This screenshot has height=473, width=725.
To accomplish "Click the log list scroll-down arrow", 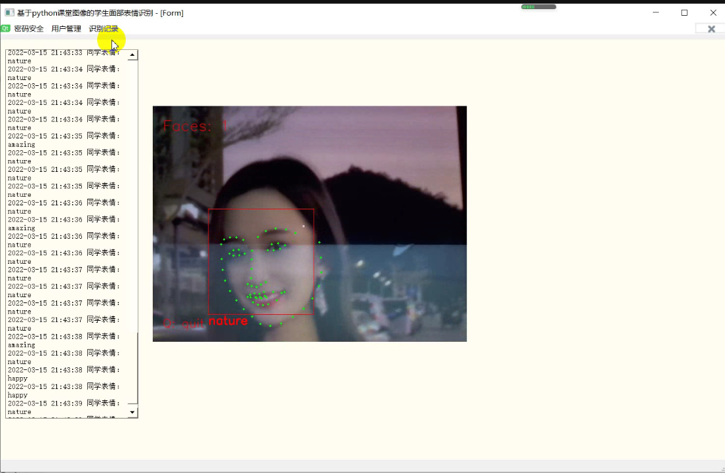I will click(x=132, y=412).
